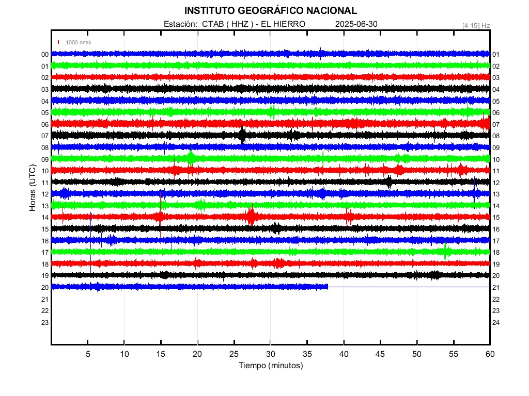Click right hour label 01

coord(495,55)
